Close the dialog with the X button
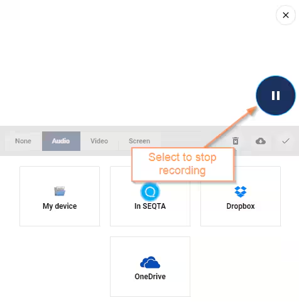The width and height of the screenshot is (299, 305). coord(286,15)
